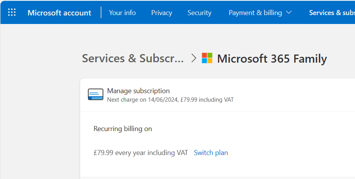
Task: Open the Payment & billing menu
Action: (256, 13)
